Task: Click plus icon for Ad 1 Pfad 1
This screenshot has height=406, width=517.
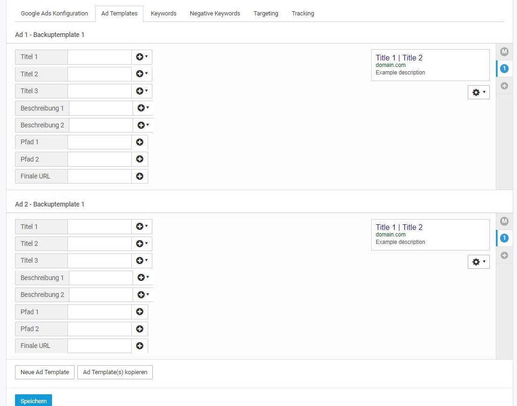Action: click(x=140, y=142)
